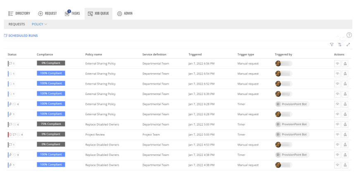
Task: Click user avatar in the 6:56 PM row
Action: point(278,63)
